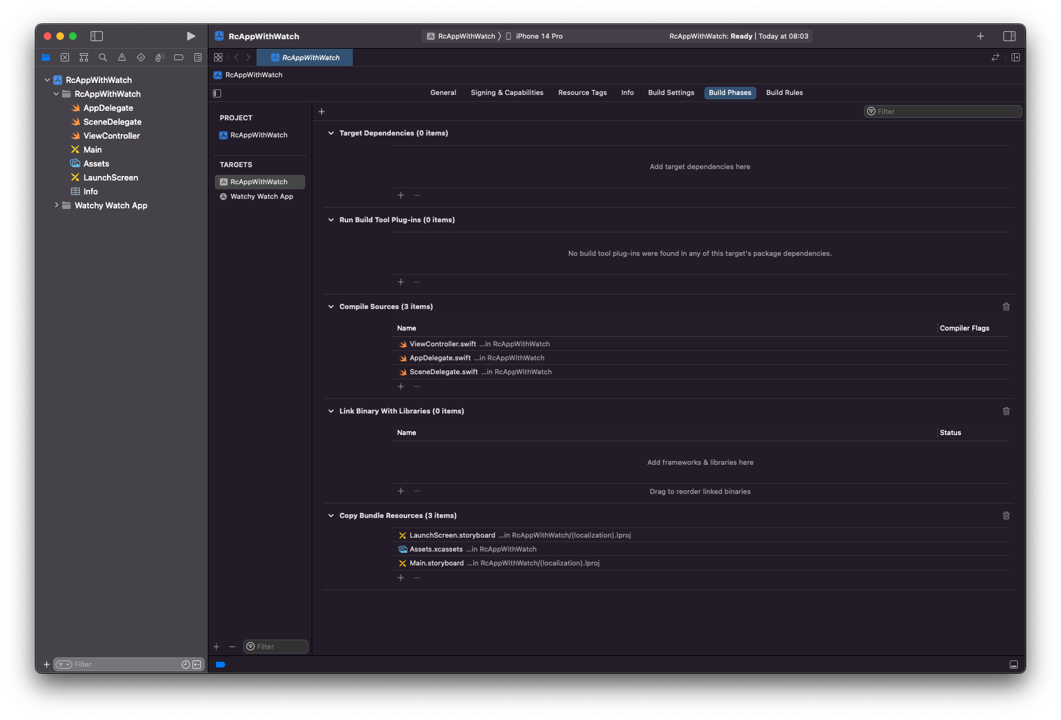Open the Find navigator (magnifying glass)
Screen dimensions: 1061x720
(x=103, y=57)
